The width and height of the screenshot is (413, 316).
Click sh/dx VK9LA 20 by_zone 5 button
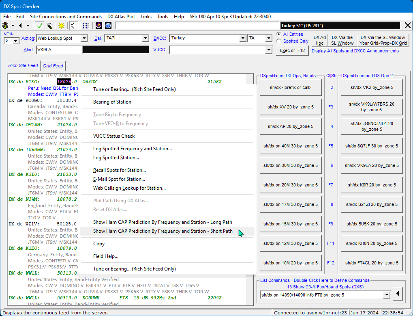point(372,166)
